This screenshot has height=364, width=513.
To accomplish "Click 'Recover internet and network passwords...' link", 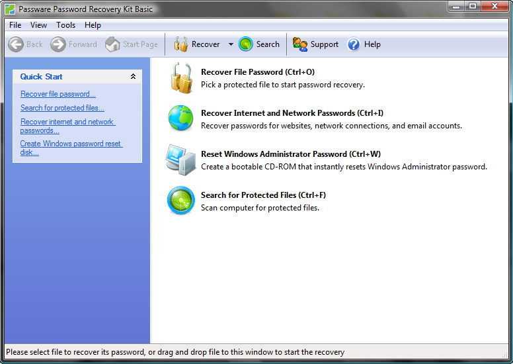I will point(67,126).
